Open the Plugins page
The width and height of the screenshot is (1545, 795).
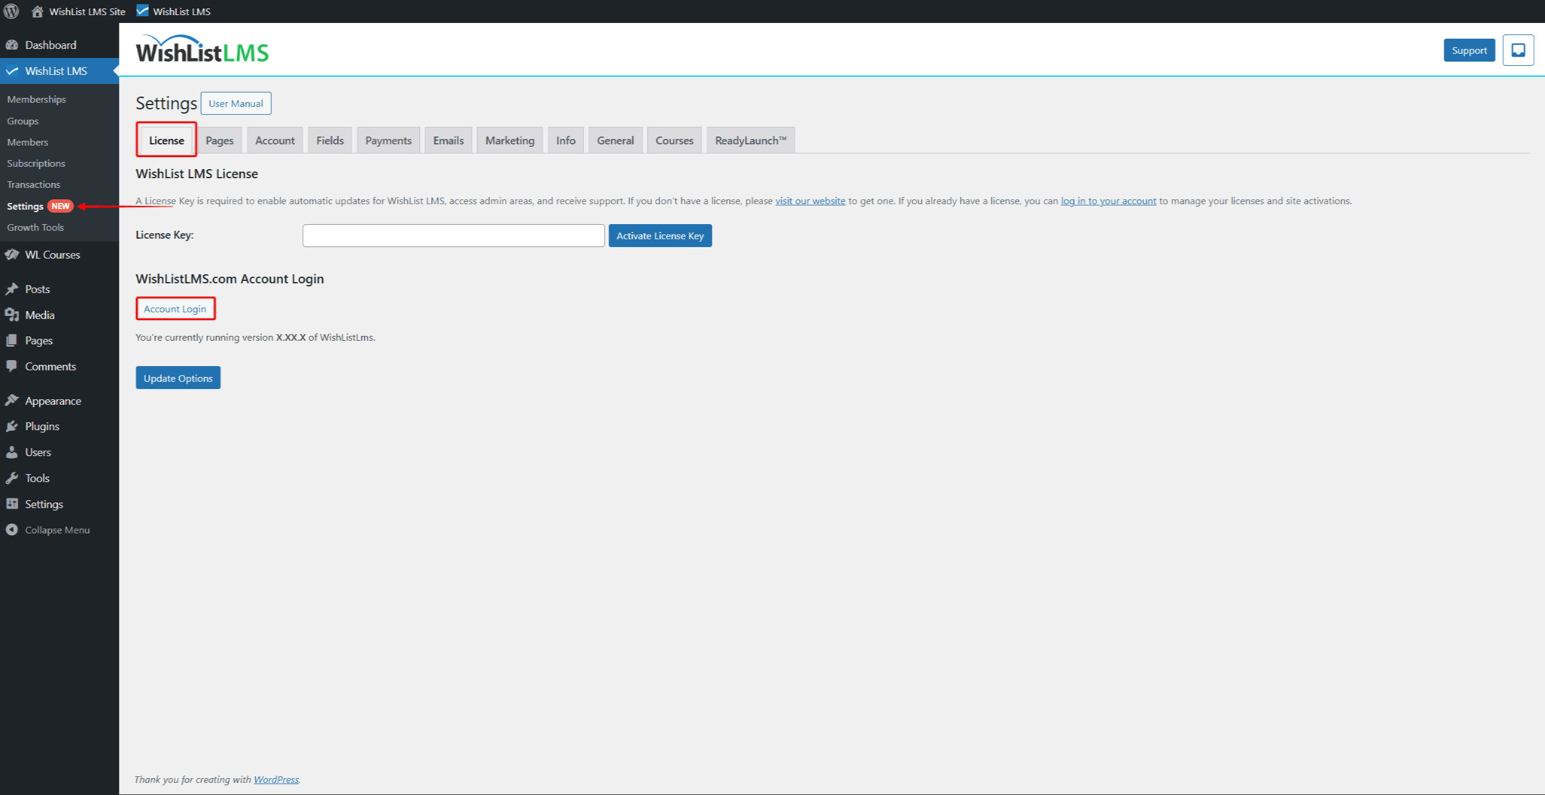pos(41,426)
